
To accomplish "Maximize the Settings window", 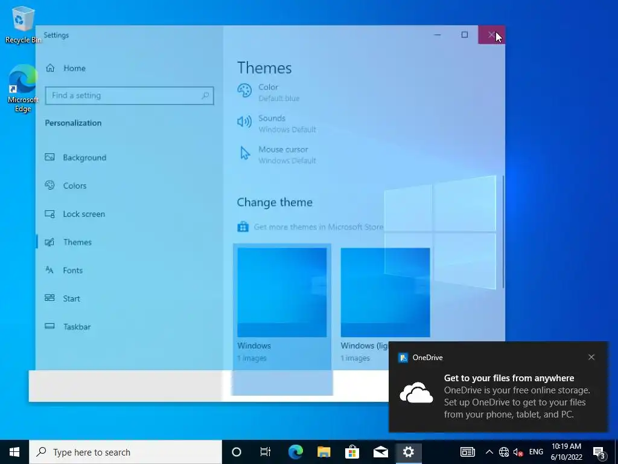I will (x=465, y=34).
